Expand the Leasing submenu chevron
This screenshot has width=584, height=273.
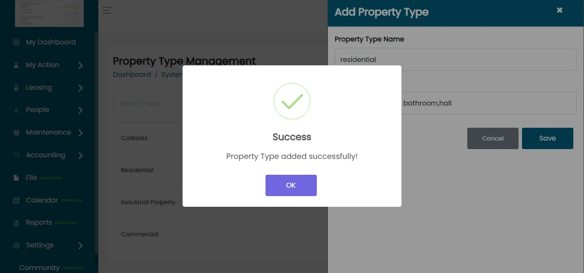[x=80, y=88]
